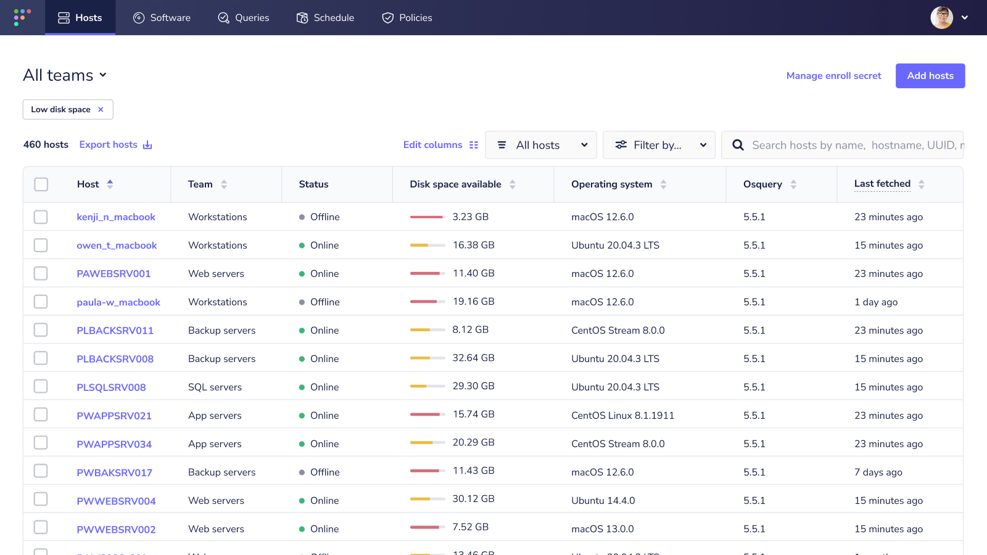Select checkbox for owen_t_macbook
Screen dimensions: 987x555
click(x=41, y=245)
